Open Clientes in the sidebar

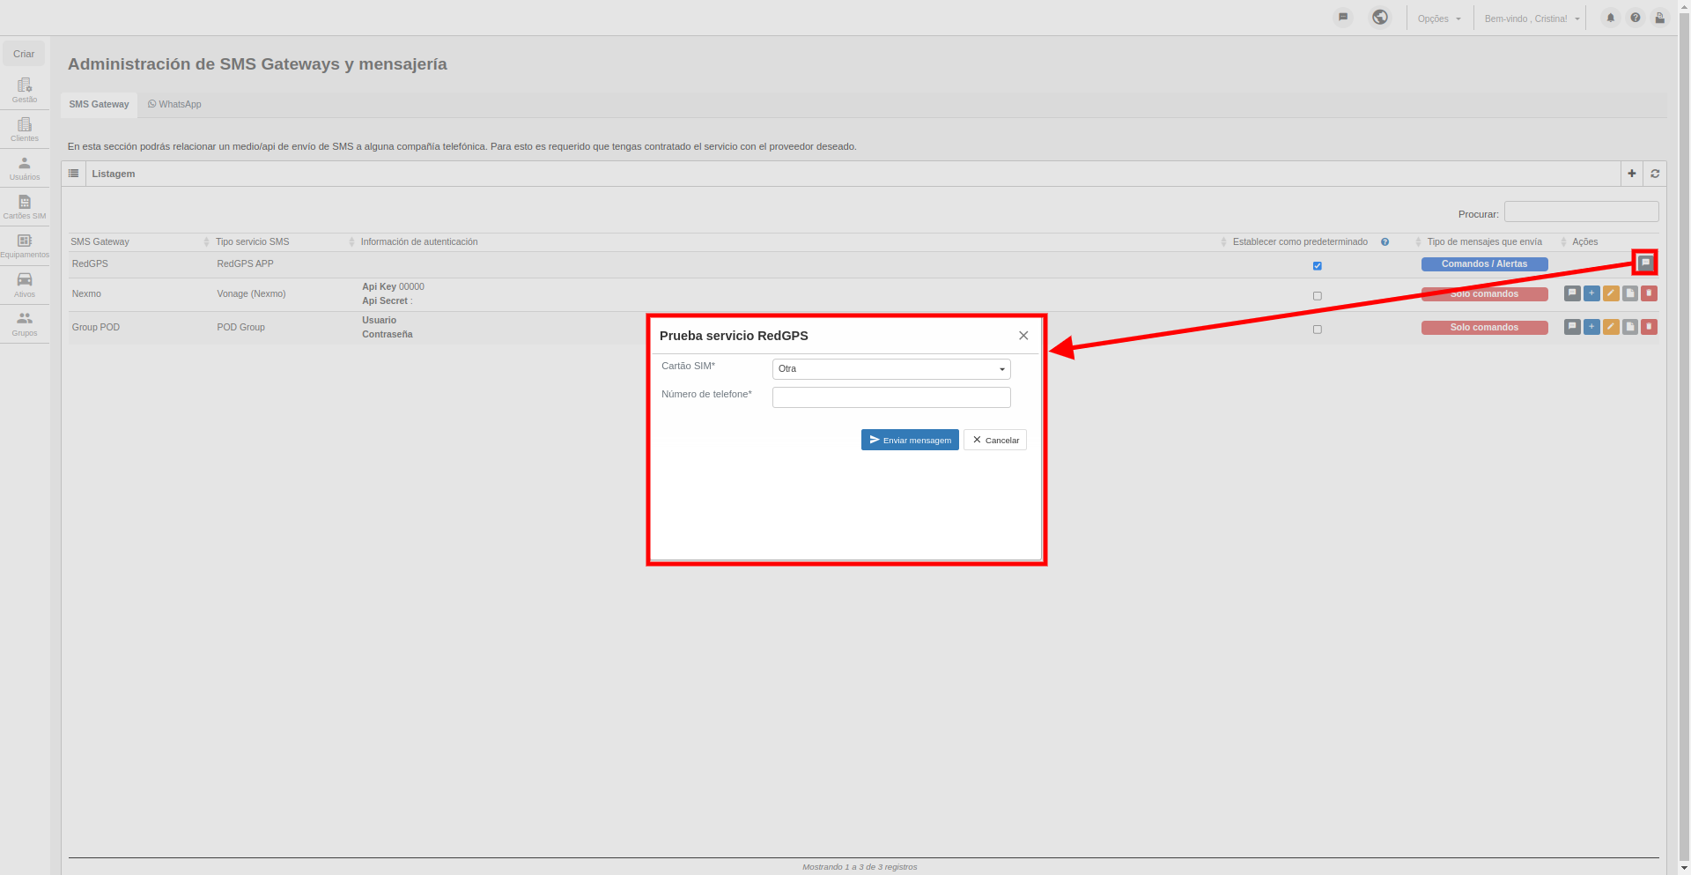(25, 129)
